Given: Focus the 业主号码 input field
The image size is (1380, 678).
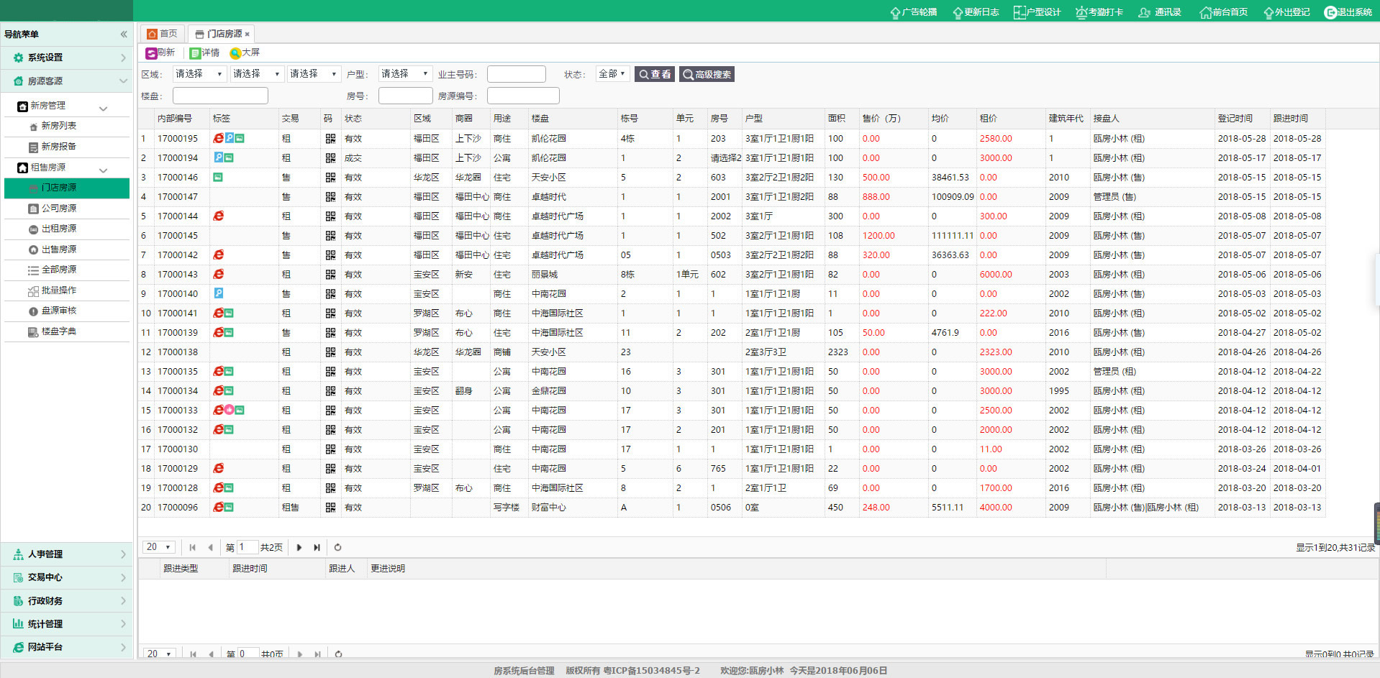Looking at the screenshot, I should [x=517, y=74].
